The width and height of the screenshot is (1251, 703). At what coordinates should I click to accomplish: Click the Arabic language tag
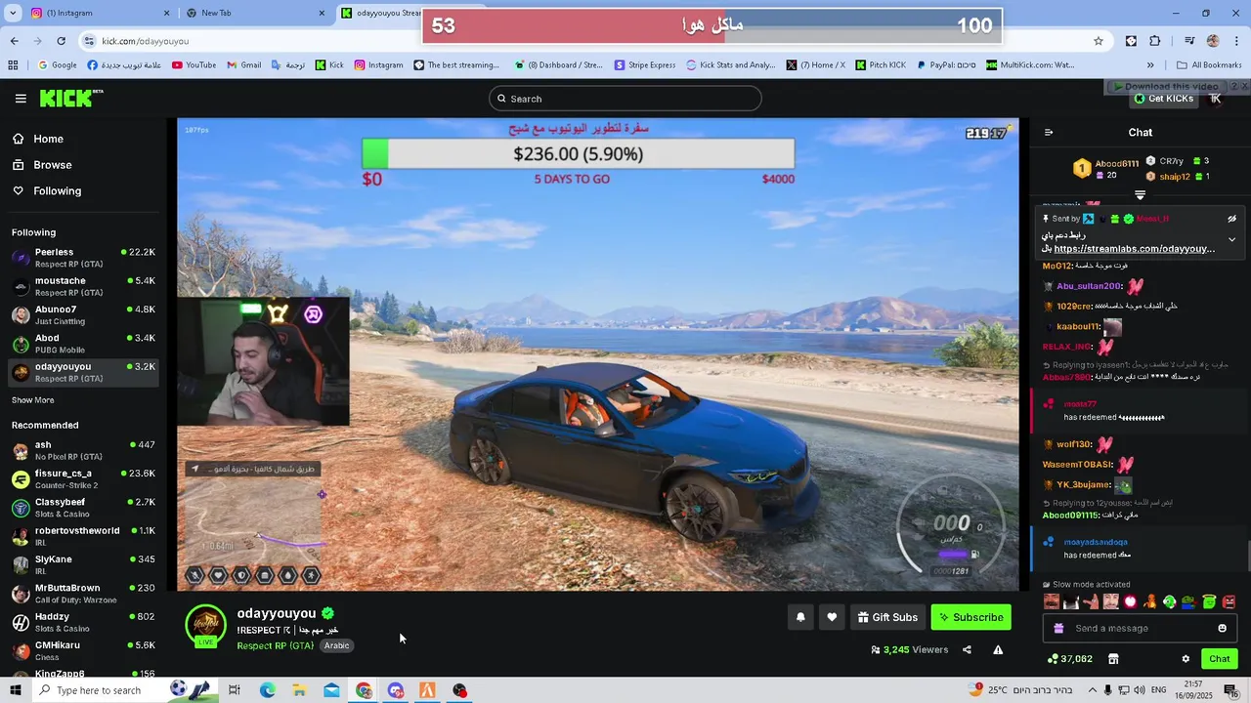336,645
